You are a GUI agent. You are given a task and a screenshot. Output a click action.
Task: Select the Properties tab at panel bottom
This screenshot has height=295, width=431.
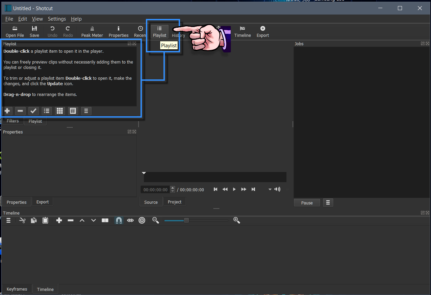coord(17,202)
